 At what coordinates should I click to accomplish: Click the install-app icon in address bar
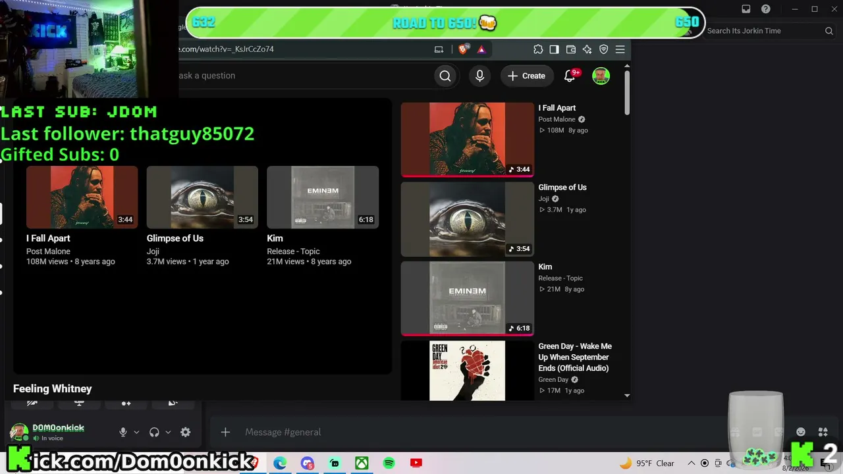coord(439,49)
